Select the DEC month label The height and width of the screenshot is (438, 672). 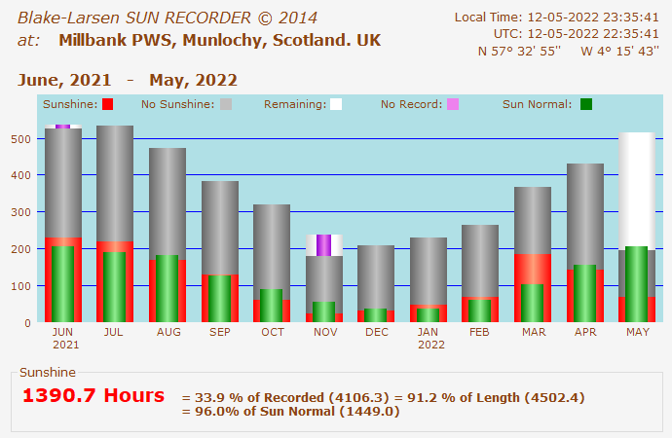377,332
